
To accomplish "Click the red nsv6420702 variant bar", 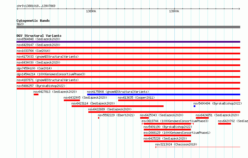I will click(225, 124).
